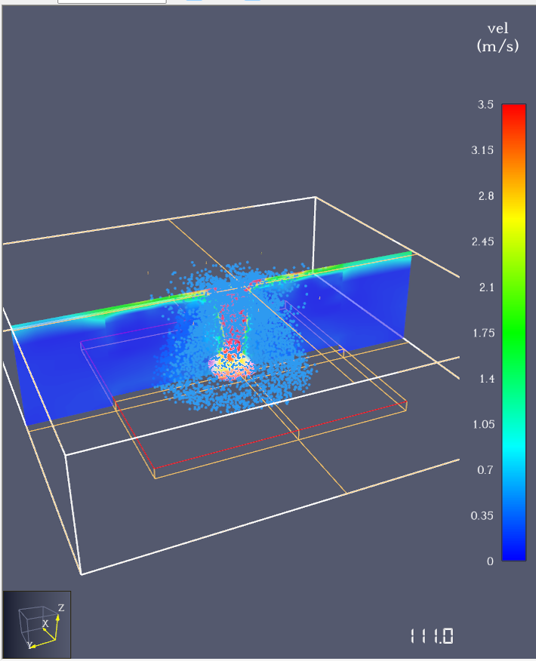Click the XYZ orientation axes widget
This screenshot has width=536, height=661.
[37, 624]
